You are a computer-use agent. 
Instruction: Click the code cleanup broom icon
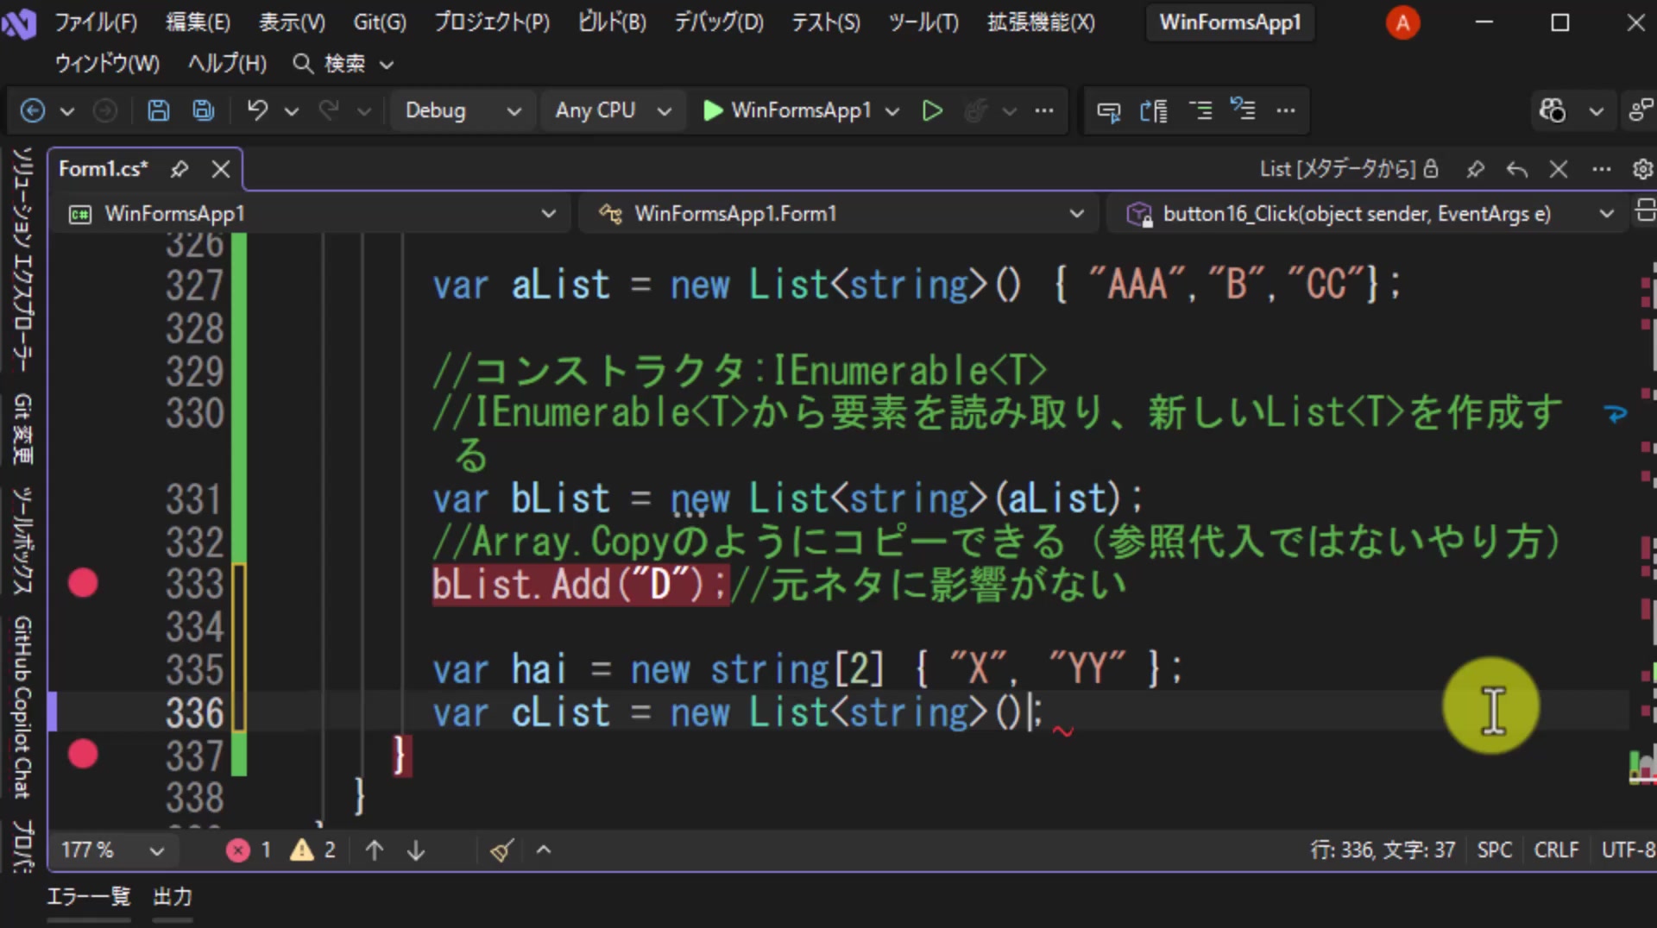(x=502, y=850)
